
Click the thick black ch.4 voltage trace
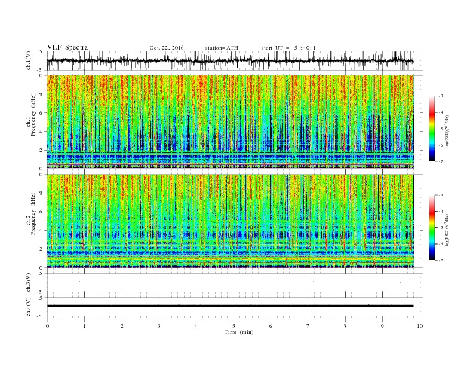[x=230, y=306]
